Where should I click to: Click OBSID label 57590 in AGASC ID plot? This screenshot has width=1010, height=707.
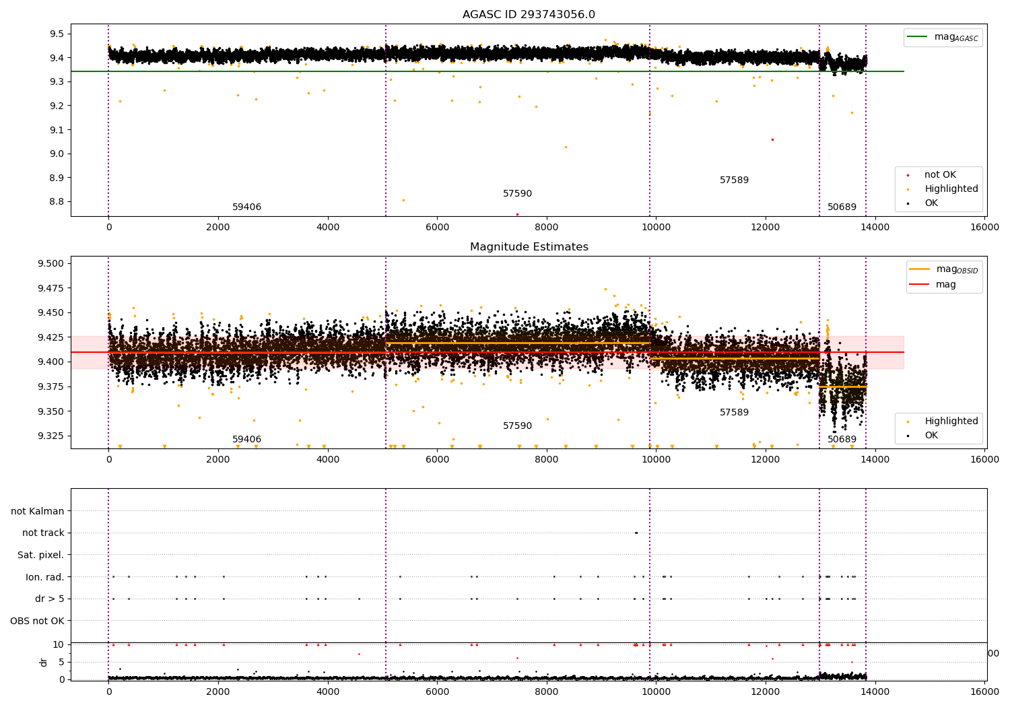[517, 193]
